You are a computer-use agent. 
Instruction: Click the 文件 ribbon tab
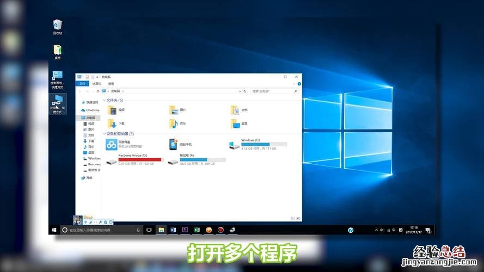tap(82, 84)
